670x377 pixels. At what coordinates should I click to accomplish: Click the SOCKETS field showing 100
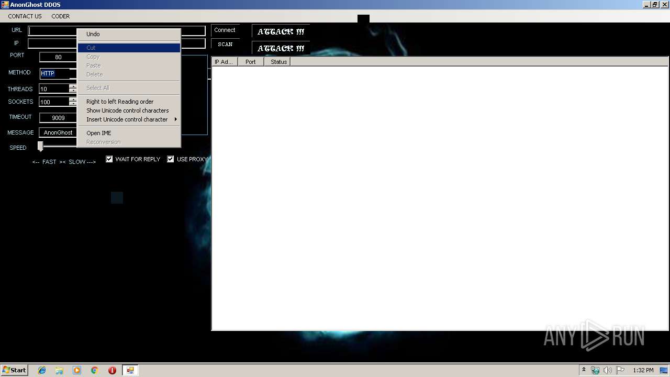click(x=54, y=102)
